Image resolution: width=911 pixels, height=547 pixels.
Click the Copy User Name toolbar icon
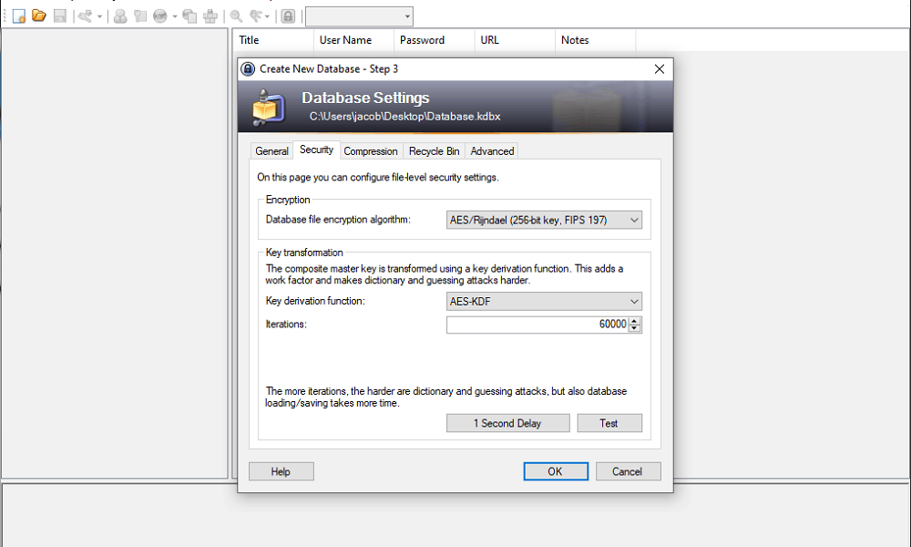tap(120, 15)
